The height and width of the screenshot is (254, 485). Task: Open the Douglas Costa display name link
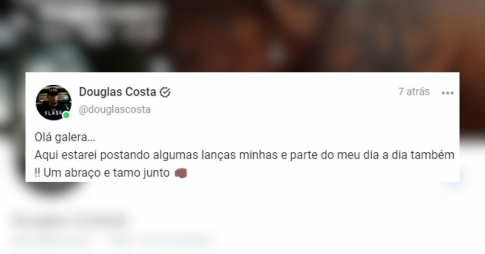click(117, 92)
